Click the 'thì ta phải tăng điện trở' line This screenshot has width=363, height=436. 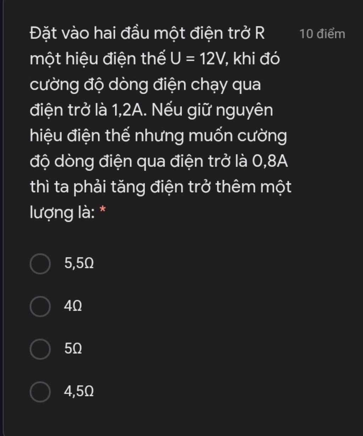pos(160,187)
